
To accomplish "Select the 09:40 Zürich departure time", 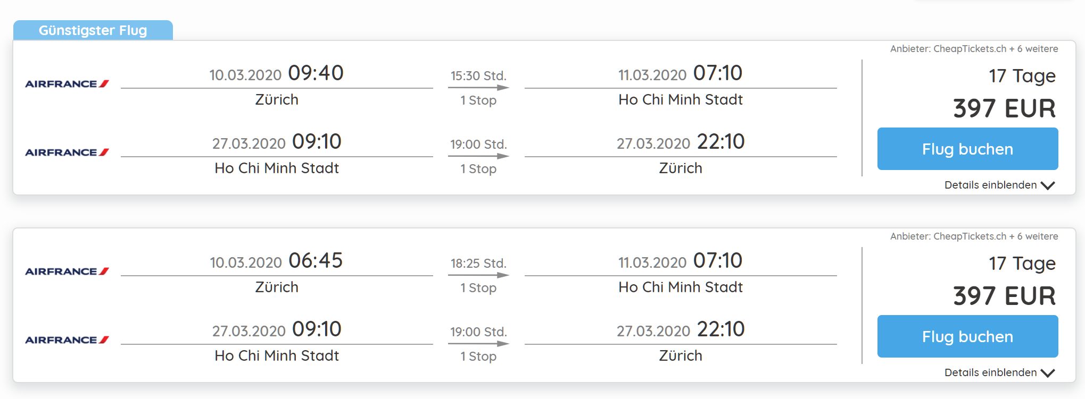I will tap(316, 73).
